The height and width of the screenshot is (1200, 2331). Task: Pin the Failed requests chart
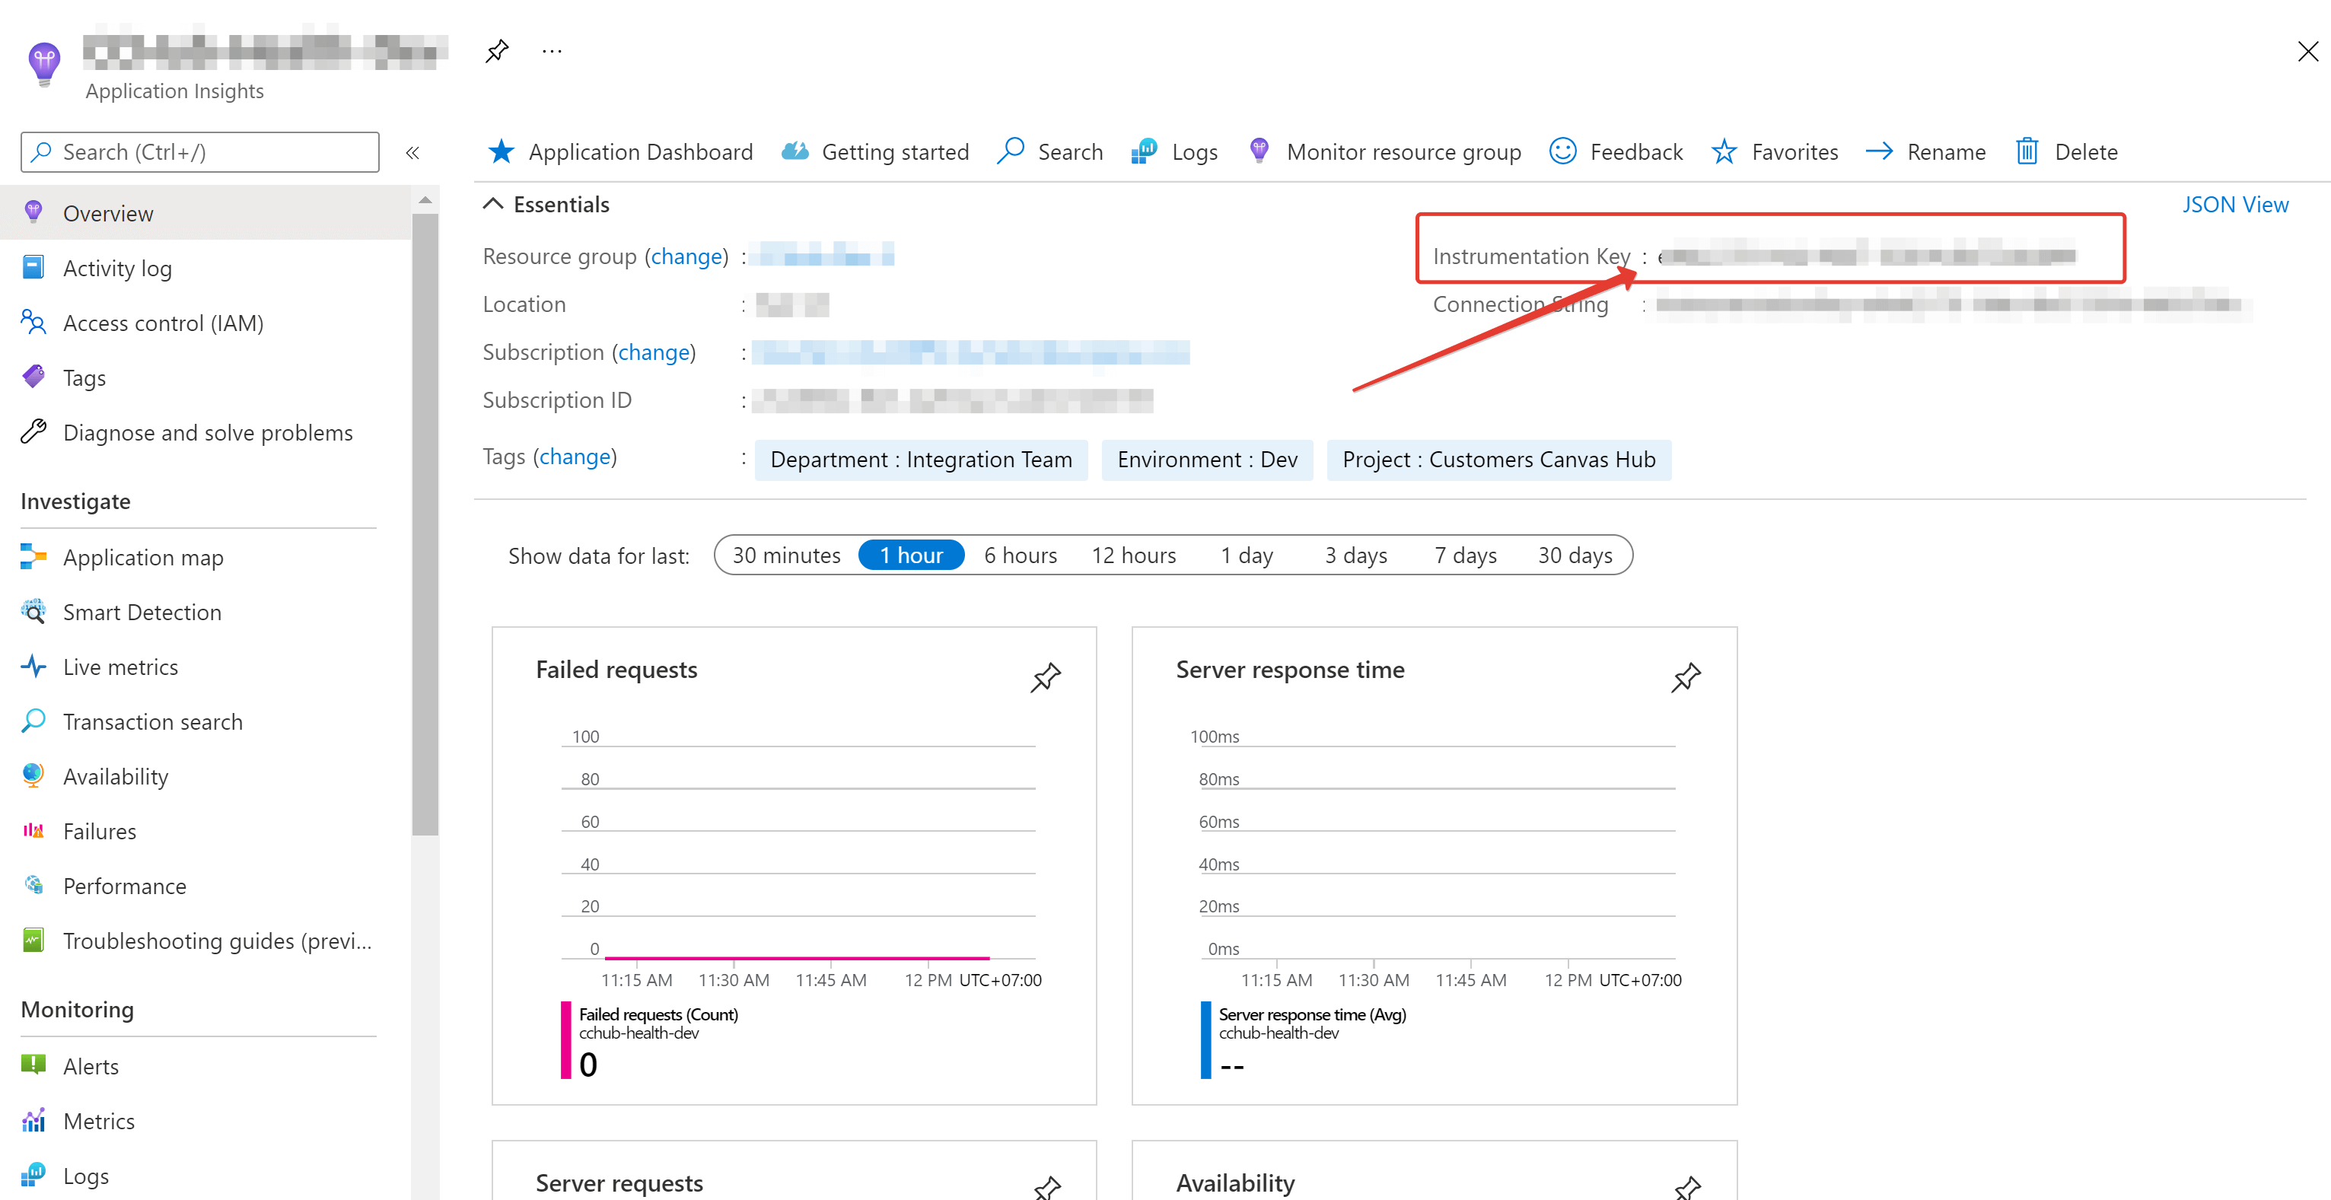coord(1045,677)
